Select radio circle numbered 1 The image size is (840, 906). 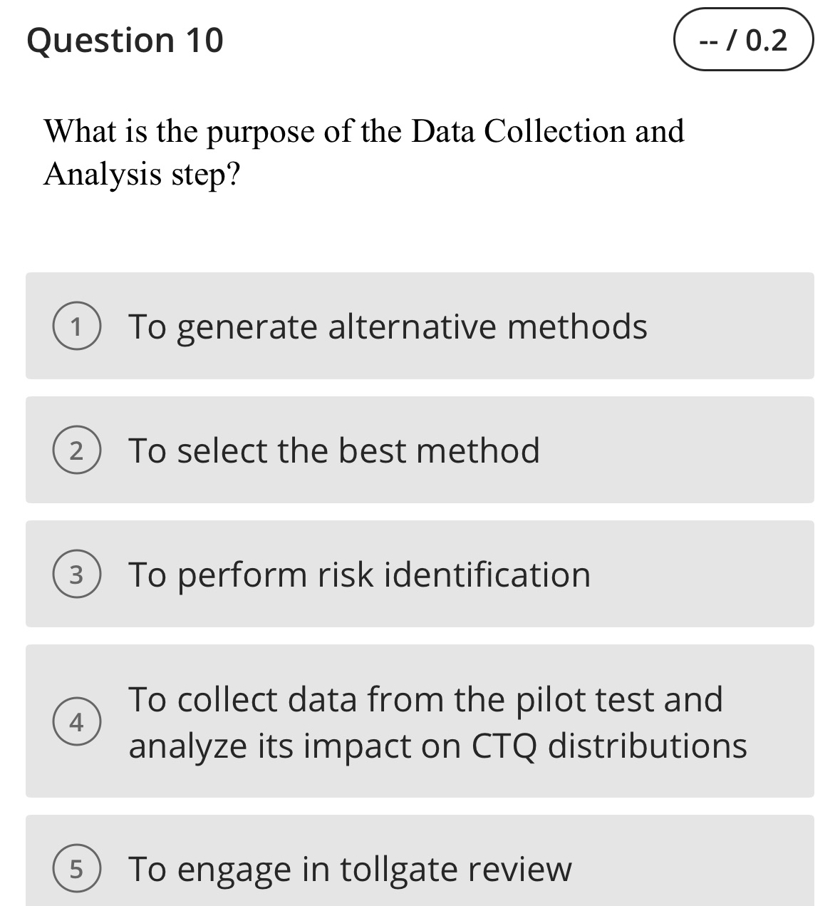(76, 327)
